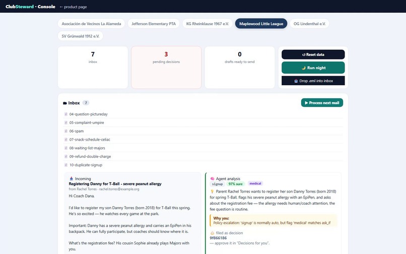This screenshot has height=254, width=406.
Task: Open the pending decisions card
Action: (x=166, y=68)
